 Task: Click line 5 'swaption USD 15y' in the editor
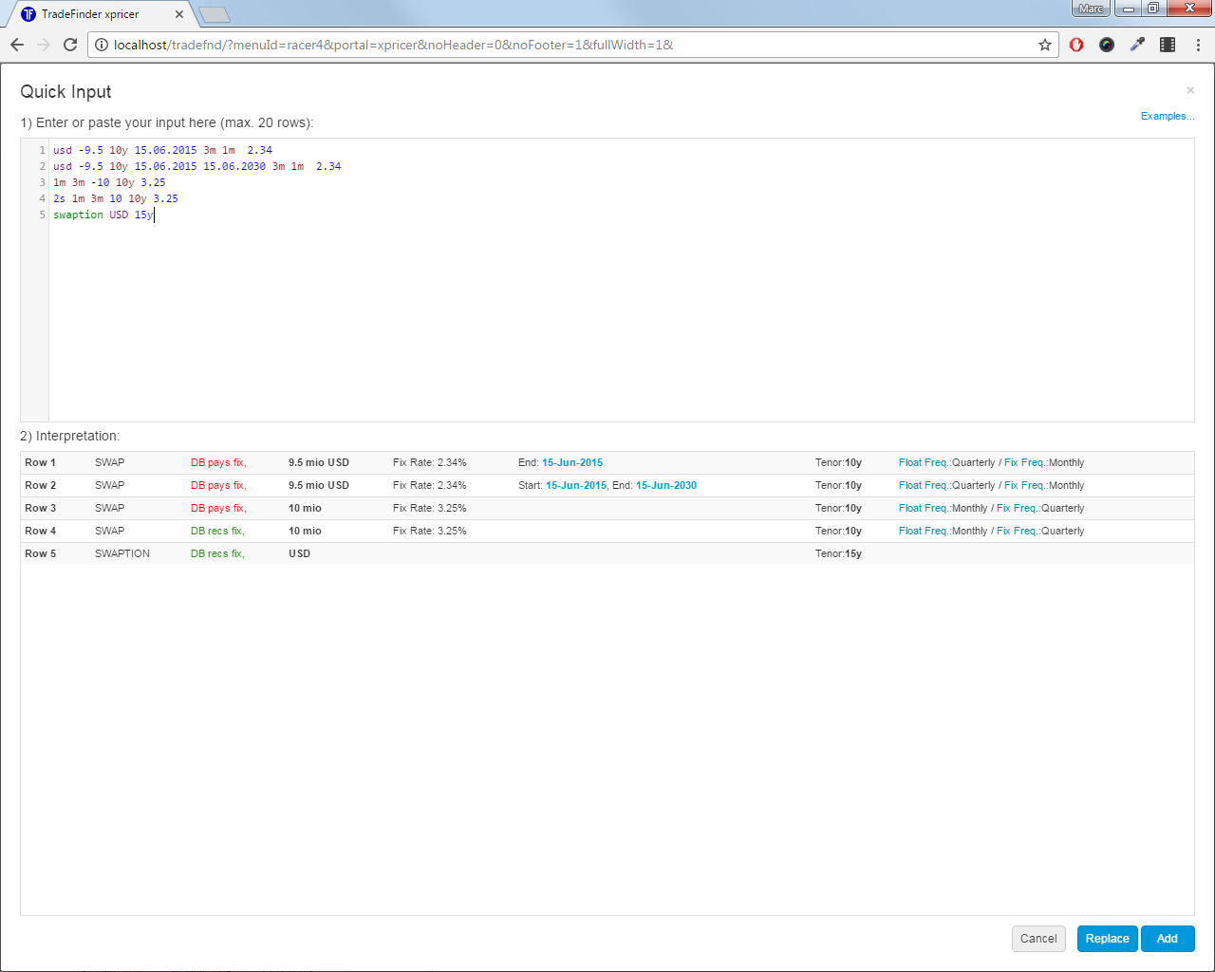(x=103, y=215)
